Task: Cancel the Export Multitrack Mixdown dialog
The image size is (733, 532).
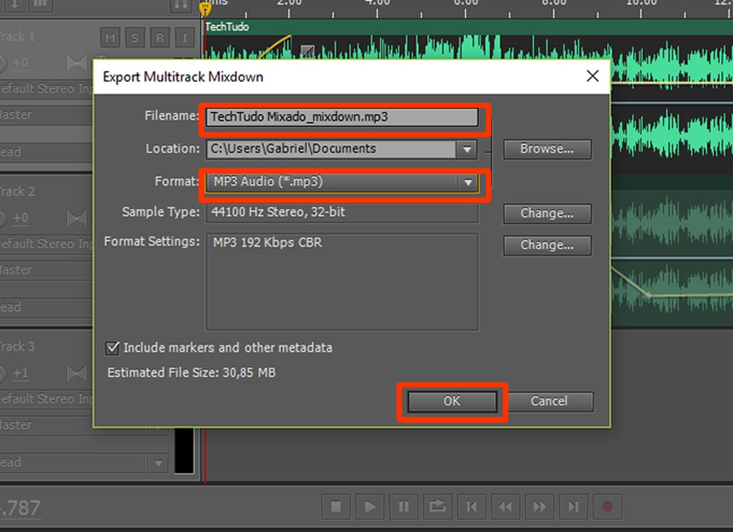Action: pyautogui.click(x=549, y=402)
